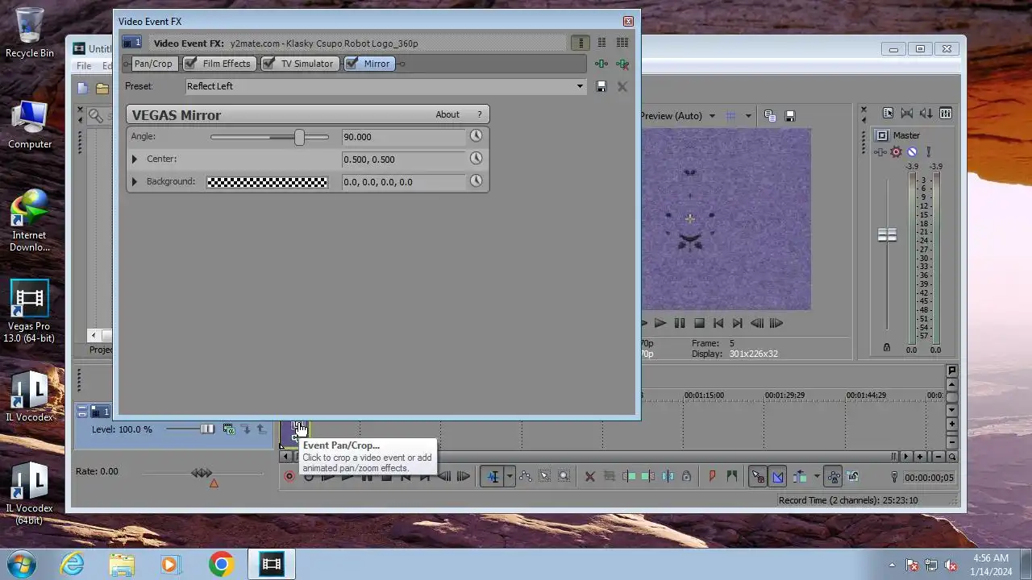1032x580 pixels.
Task: Copy preview snapshot to clipboard
Action: pyautogui.click(x=769, y=116)
